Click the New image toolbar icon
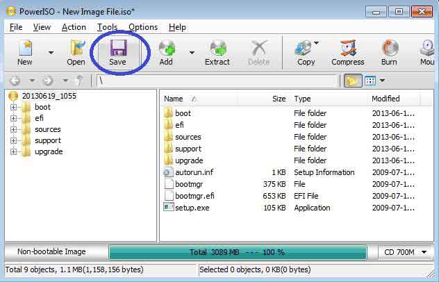 (x=25, y=53)
